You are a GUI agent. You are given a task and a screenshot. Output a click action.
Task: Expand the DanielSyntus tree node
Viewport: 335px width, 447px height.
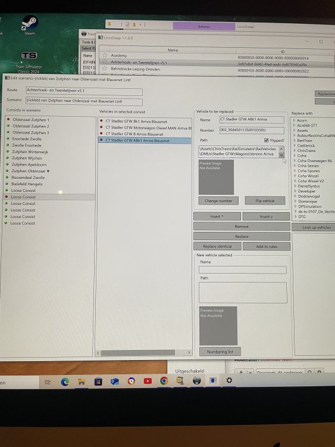pos(295,186)
